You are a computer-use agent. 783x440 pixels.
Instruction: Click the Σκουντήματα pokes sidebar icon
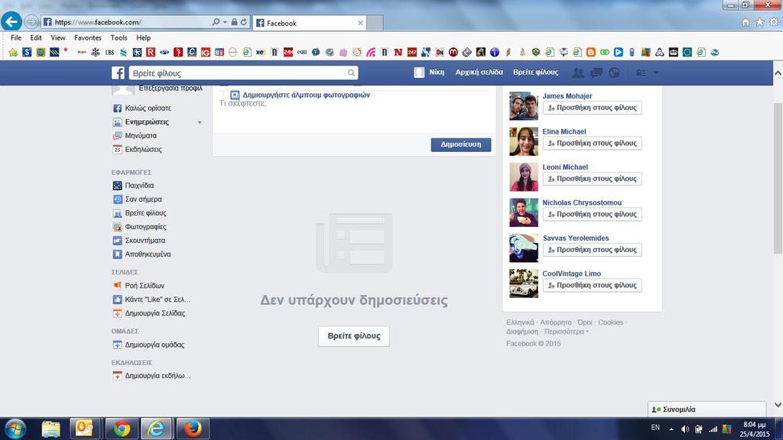click(x=117, y=241)
